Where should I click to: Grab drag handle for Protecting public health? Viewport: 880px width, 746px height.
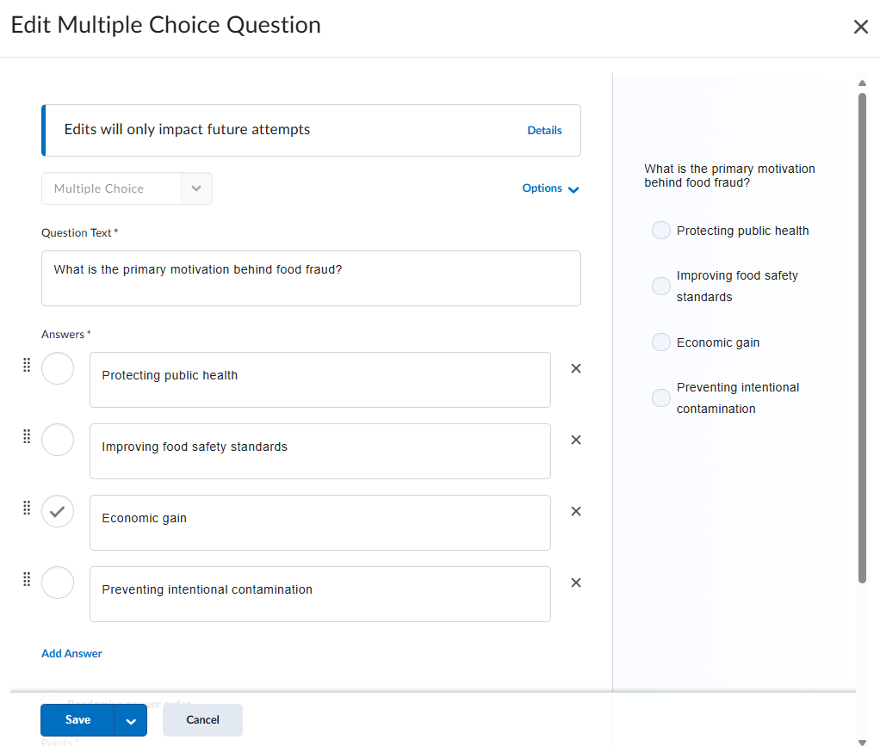(27, 365)
